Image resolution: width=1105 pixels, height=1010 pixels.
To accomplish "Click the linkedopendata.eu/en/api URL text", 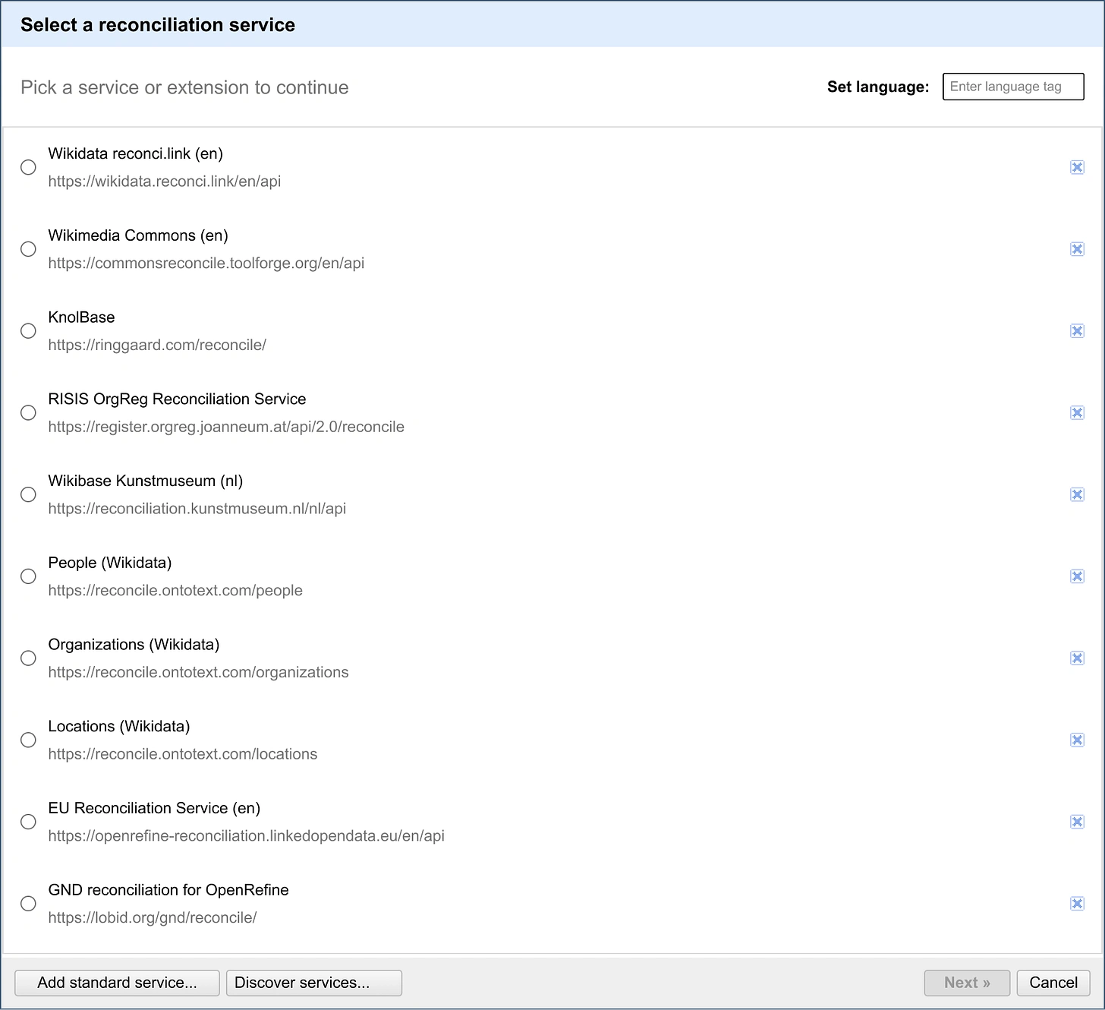I will tap(247, 836).
